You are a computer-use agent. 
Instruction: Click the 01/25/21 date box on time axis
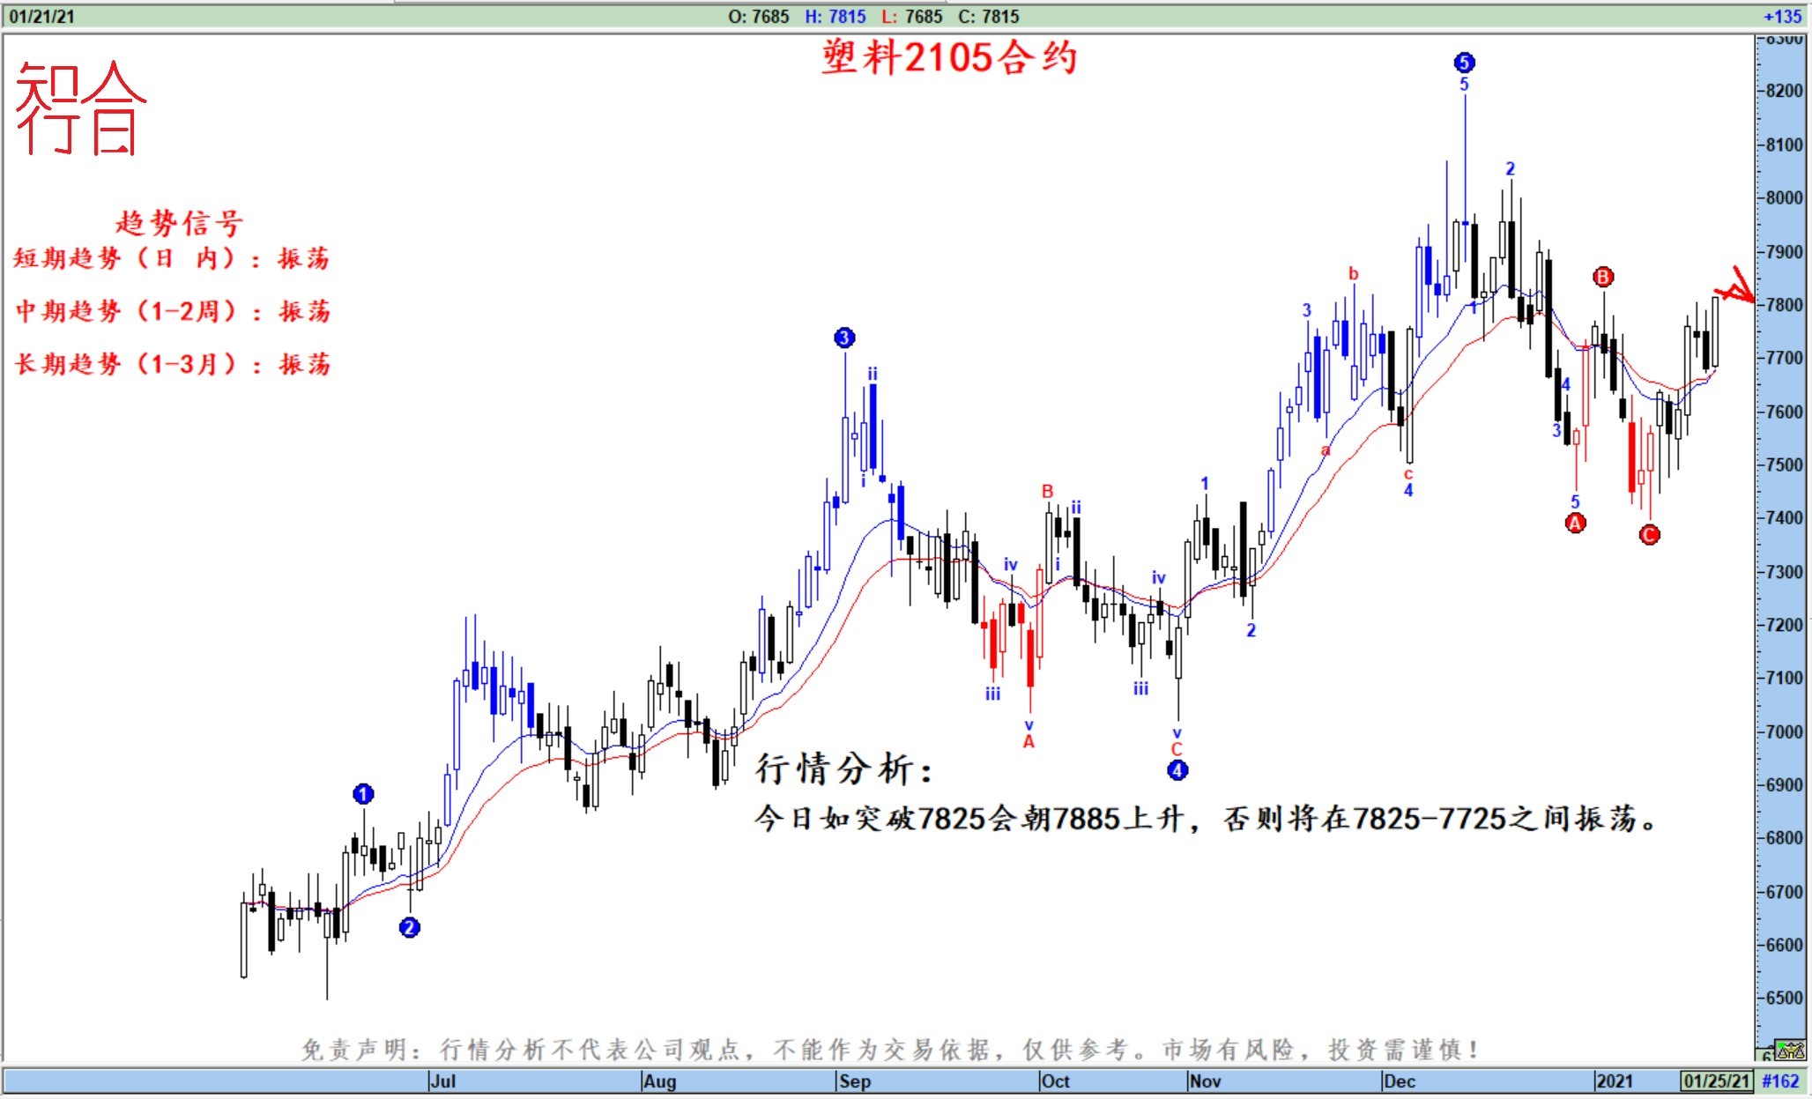(x=1716, y=1080)
